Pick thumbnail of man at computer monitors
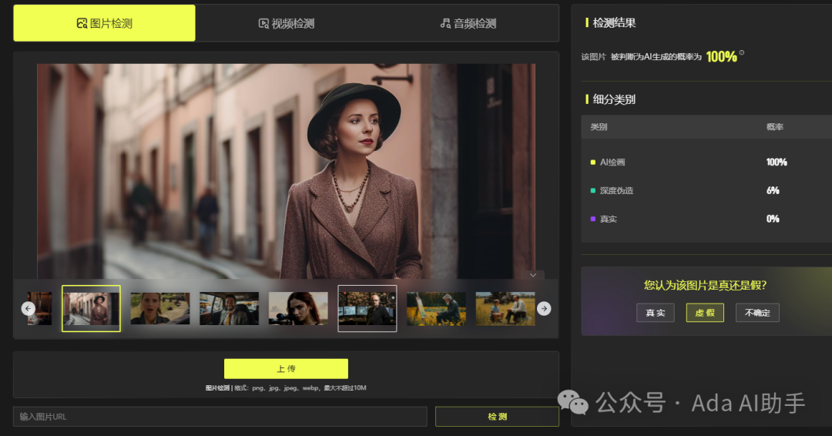Image resolution: width=832 pixels, height=436 pixels. 367,308
